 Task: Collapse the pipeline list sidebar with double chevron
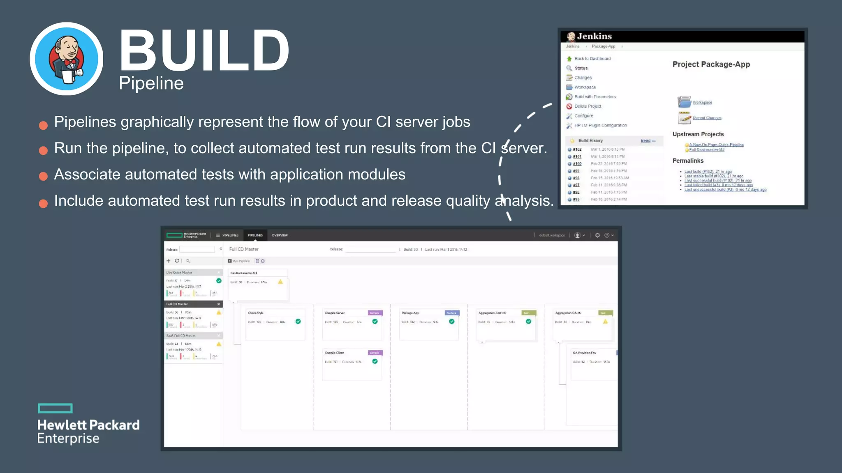point(221,249)
